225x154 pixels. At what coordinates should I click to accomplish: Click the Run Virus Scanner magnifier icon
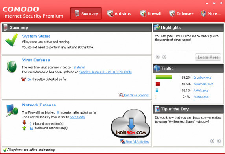click(x=121, y=95)
